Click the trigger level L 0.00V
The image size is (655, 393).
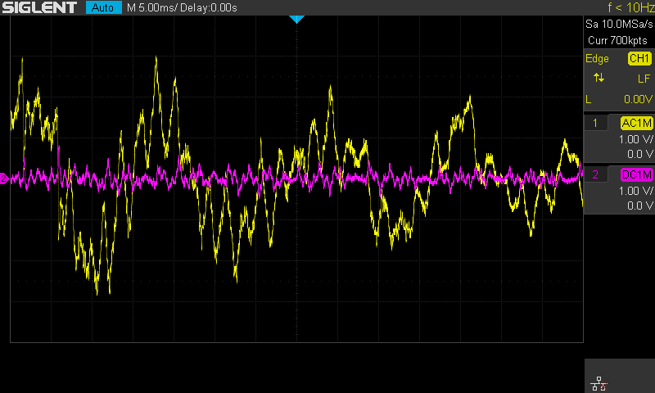[619, 99]
